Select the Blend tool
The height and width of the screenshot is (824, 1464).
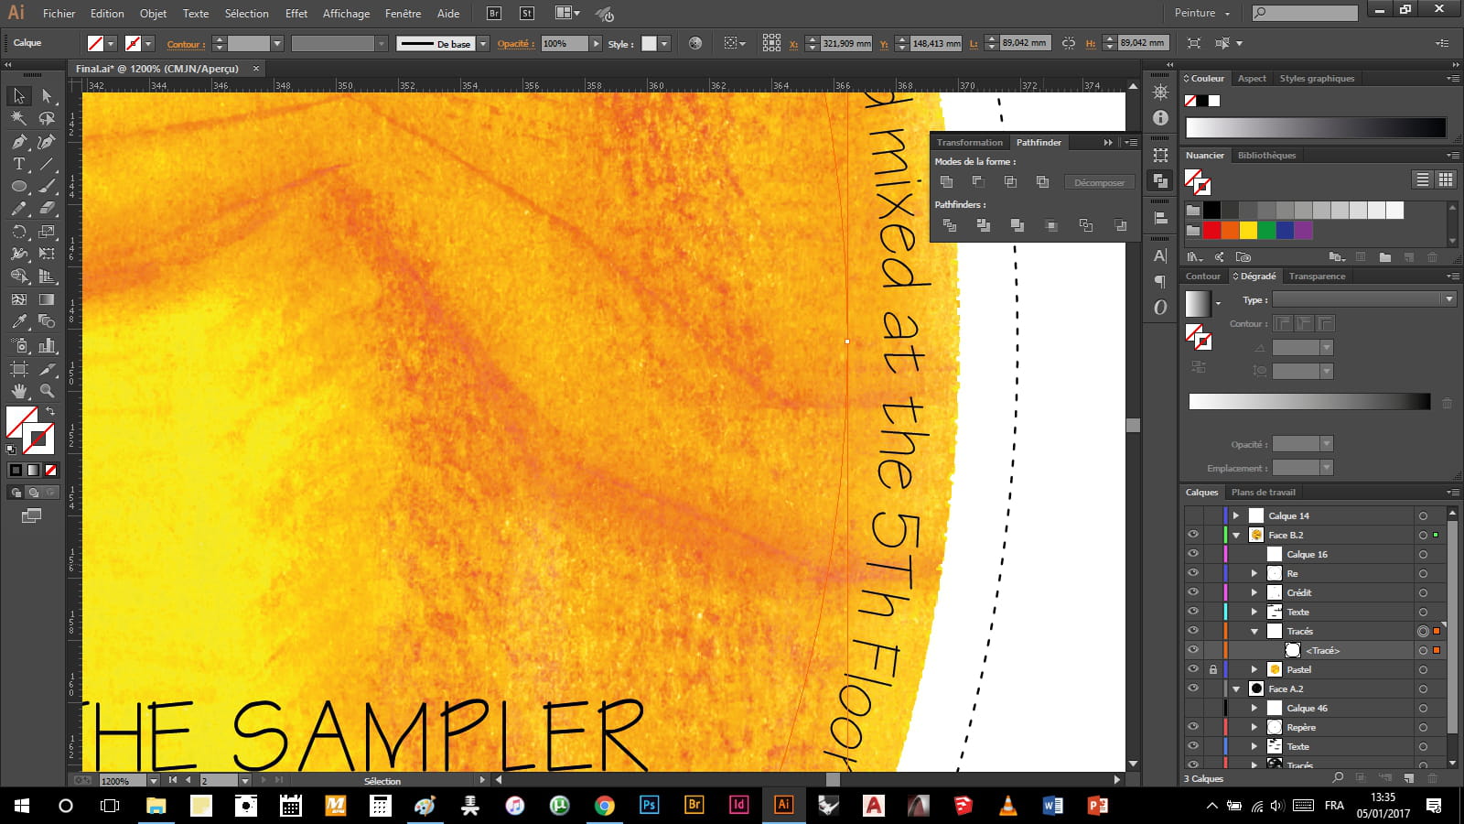point(47,321)
